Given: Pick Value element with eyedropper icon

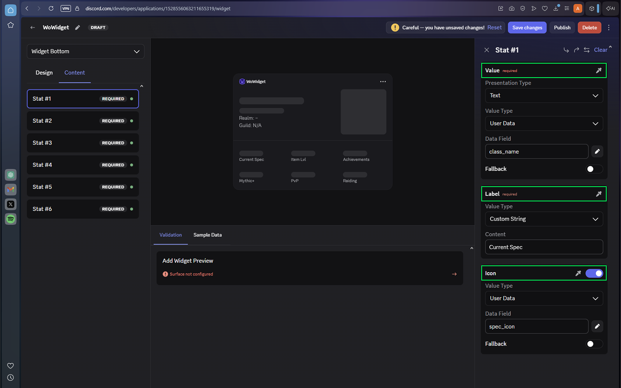Looking at the screenshot, I should pyautogui.click(x=598, y=71).
